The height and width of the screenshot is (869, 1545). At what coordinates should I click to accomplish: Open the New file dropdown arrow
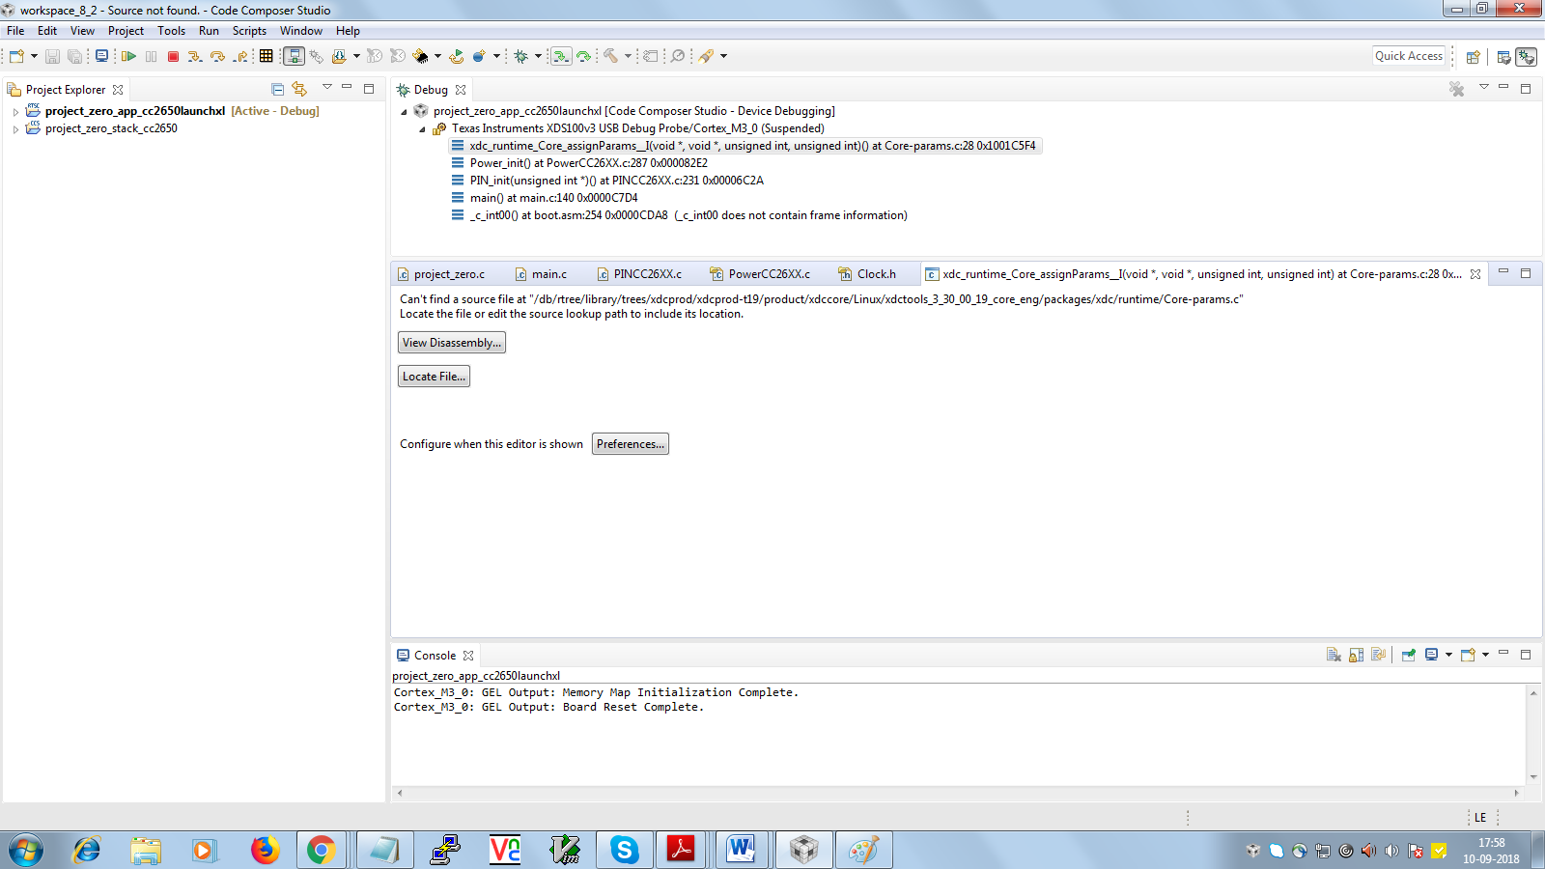tap(34, 56)
